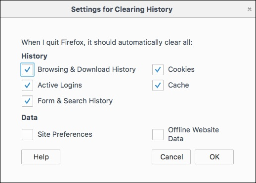
Task: Click the 'Site Preferences' label text
Action: (x=65, y=134)
